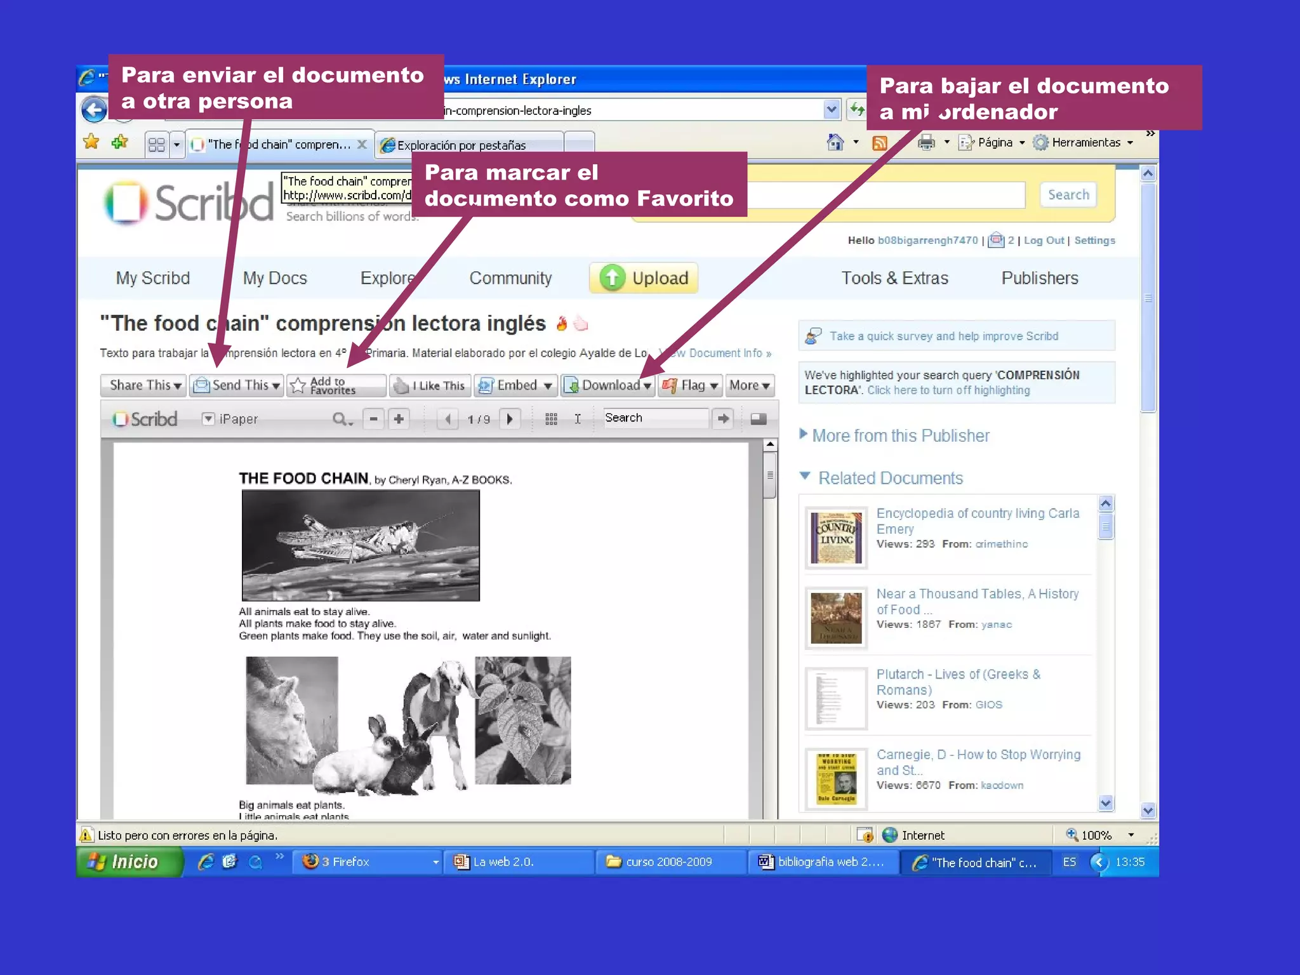This screenshot has width=1300, height=975.
Task: Open the Quick Tabs grid icon
Action: point(157,145)
